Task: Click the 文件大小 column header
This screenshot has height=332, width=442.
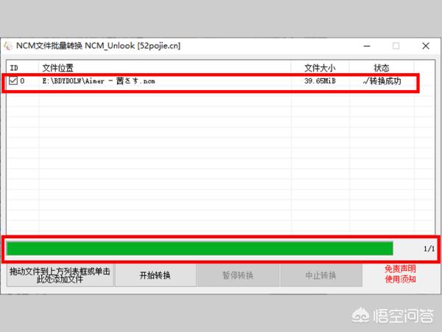Action: click(320, 67)
